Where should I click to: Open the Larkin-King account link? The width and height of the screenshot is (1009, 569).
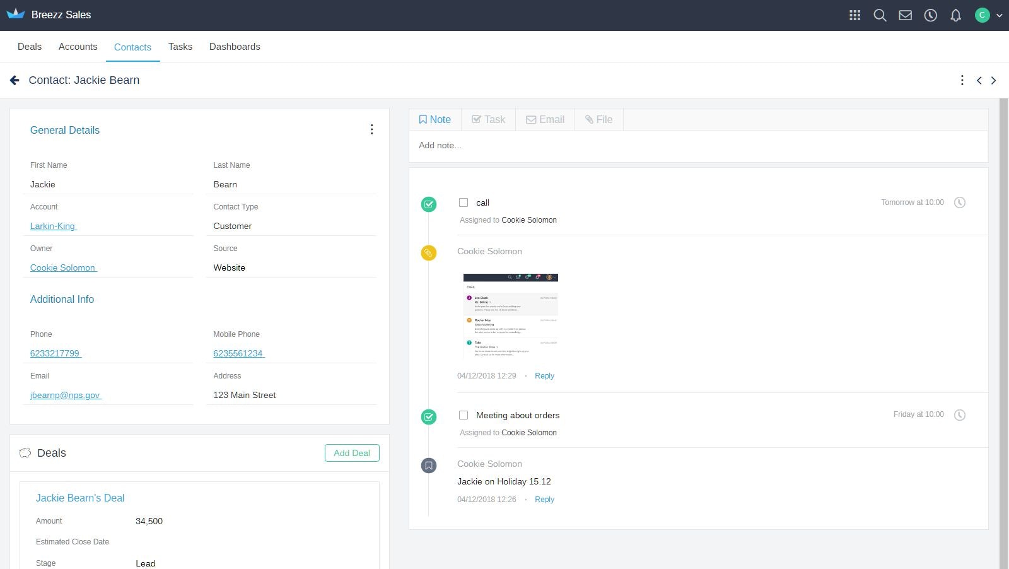click(x=53, y=226)
